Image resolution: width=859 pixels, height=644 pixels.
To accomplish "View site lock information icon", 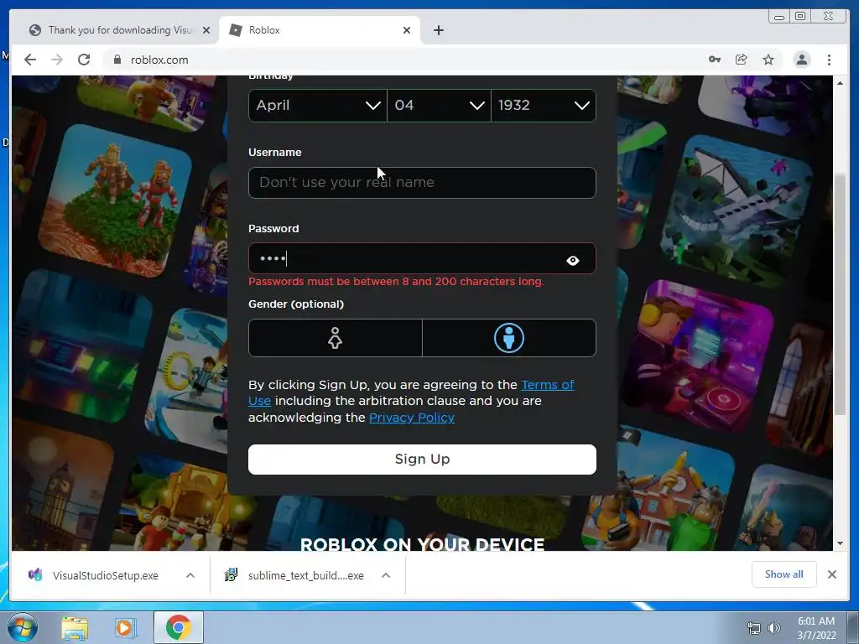I will point(117,60).
